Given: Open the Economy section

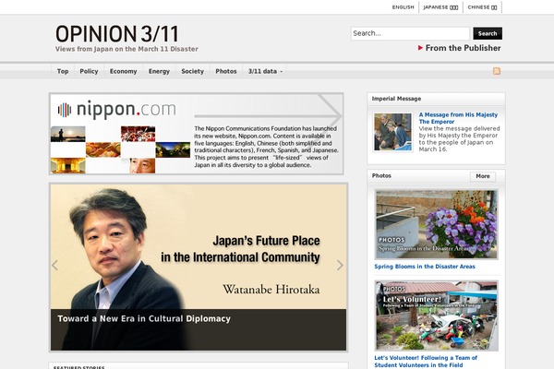Looking at the screenshot, I should click(x=123, y=71).
